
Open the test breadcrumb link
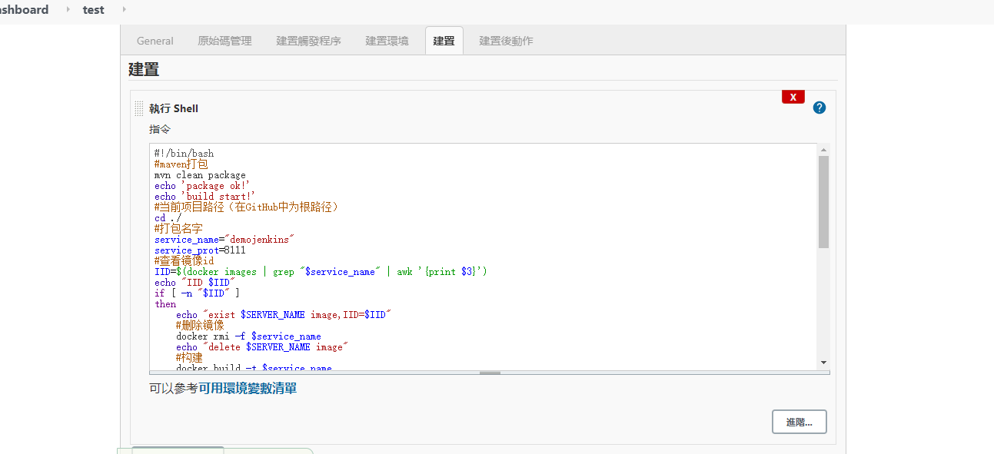click(x=94, y=10)
